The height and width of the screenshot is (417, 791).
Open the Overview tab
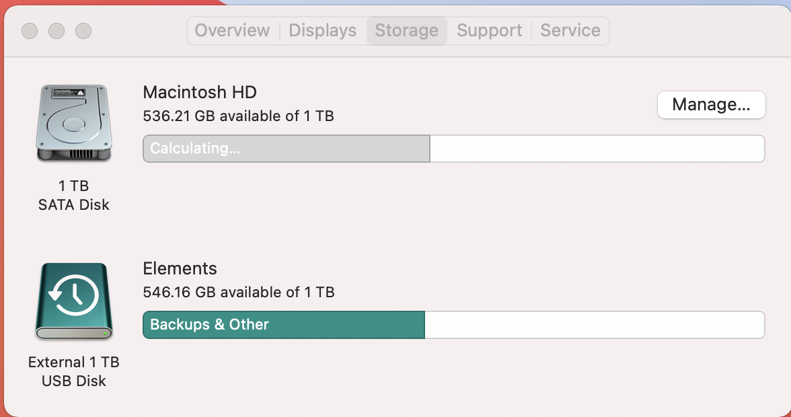[232, 31]
